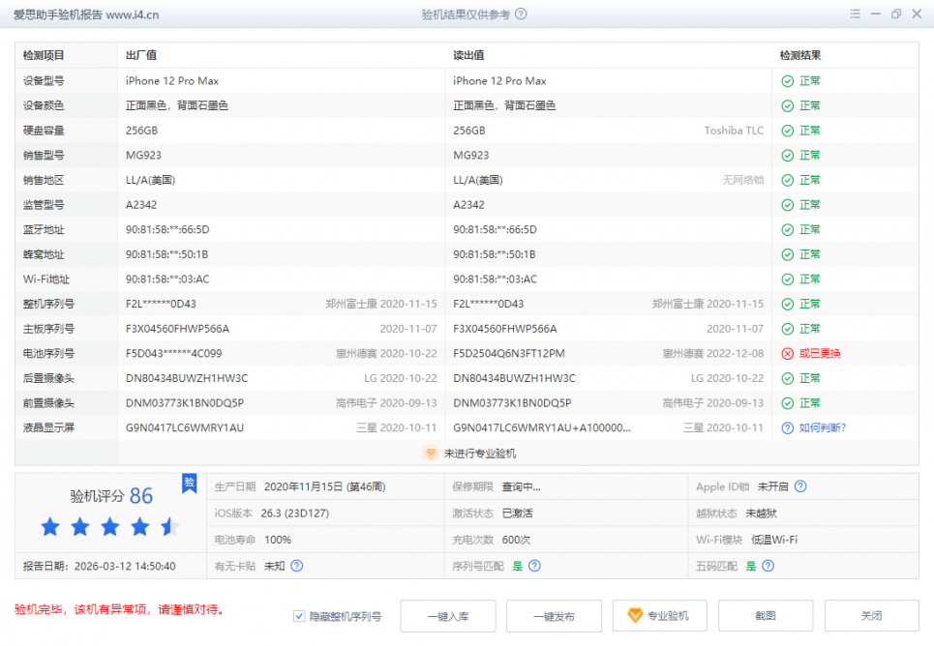
Task: Click the 关闭 button at bottom
Action: 871,616
